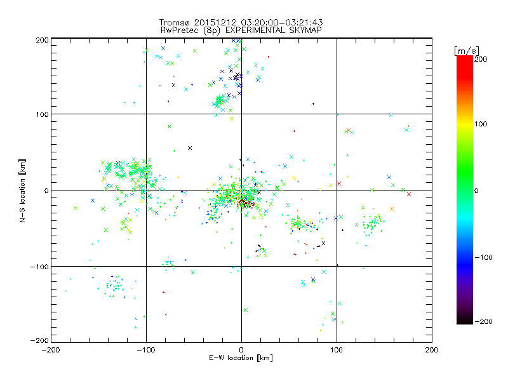Click the x-axis tick label "-100"
The width and height of the screenshot is (508, 381).
tap(146, 350)
